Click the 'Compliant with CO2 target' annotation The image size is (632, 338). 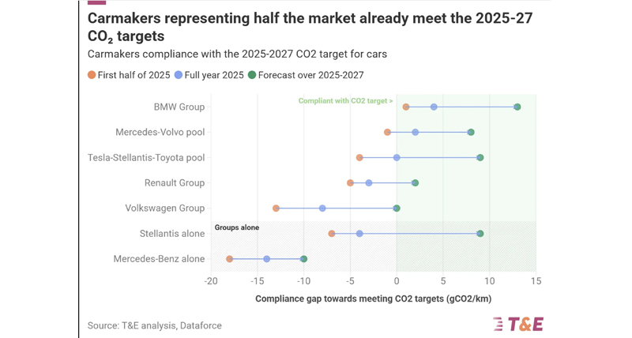tap(345, 101)
